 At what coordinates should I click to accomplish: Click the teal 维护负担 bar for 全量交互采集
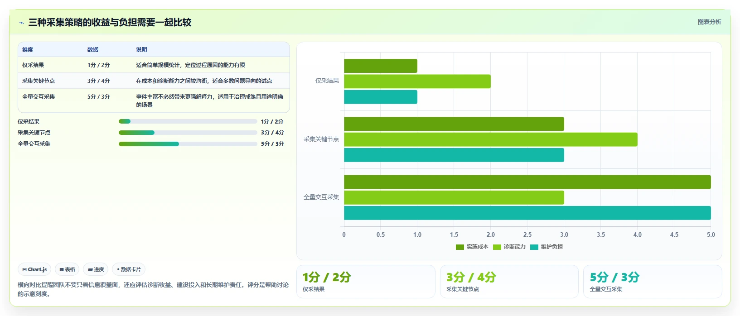click(x=527, y=213)
